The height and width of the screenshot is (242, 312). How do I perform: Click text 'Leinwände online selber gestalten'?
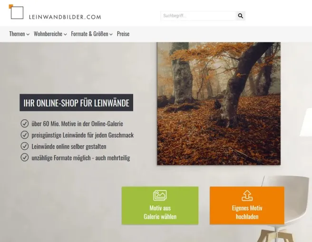point(69,147)
